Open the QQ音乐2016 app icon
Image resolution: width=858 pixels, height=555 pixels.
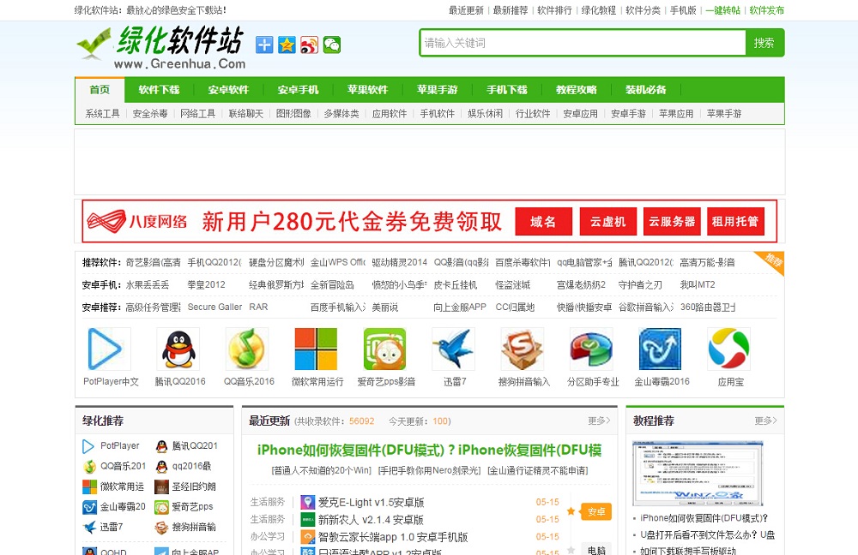click(247, 349)
